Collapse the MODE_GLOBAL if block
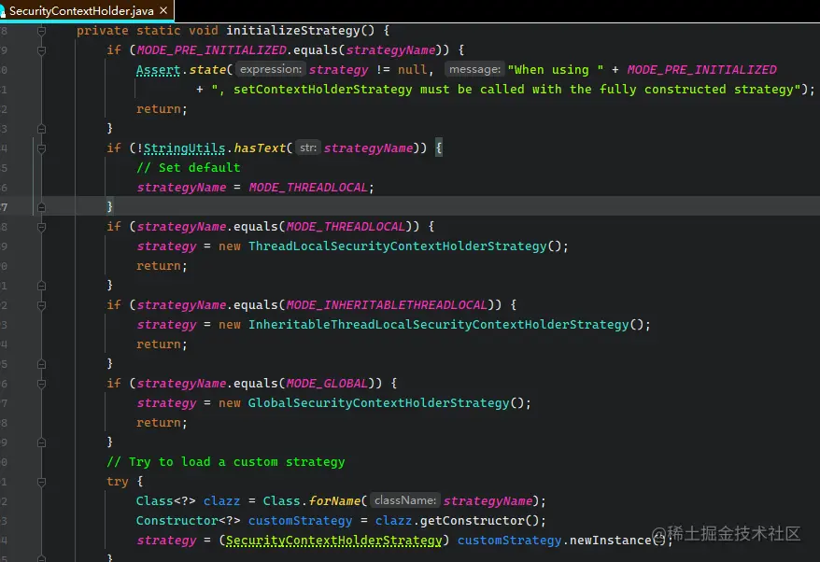 tap(41, 384)
